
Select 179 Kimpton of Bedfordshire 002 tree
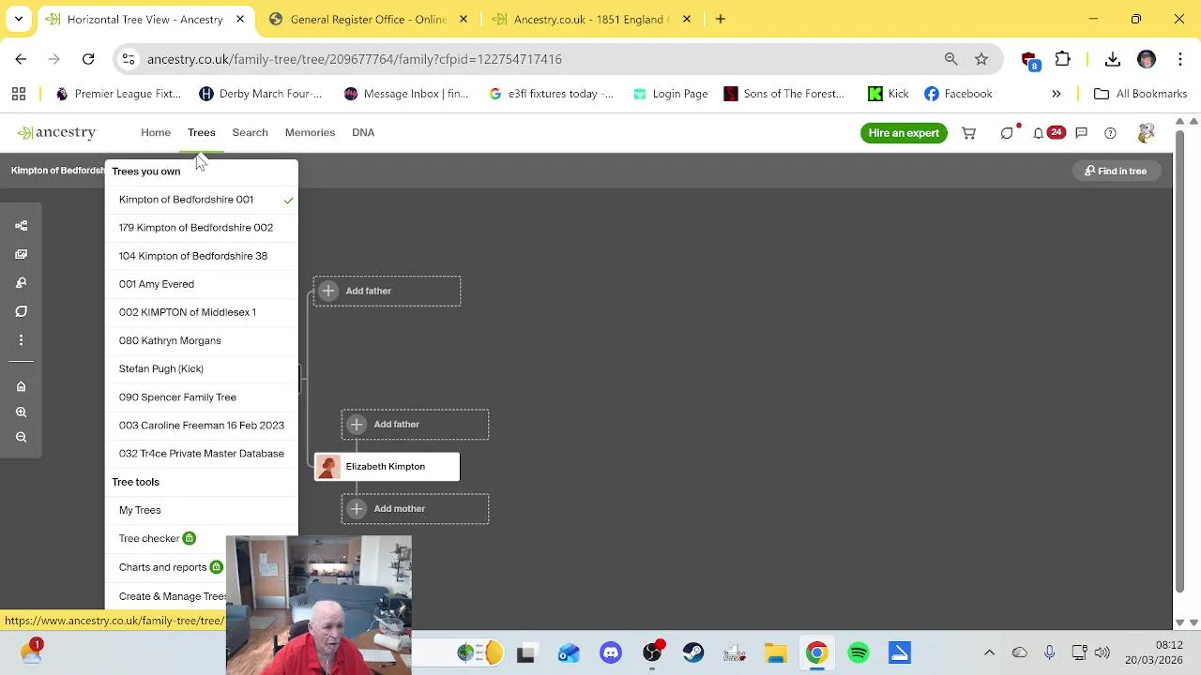coord(202,228)
